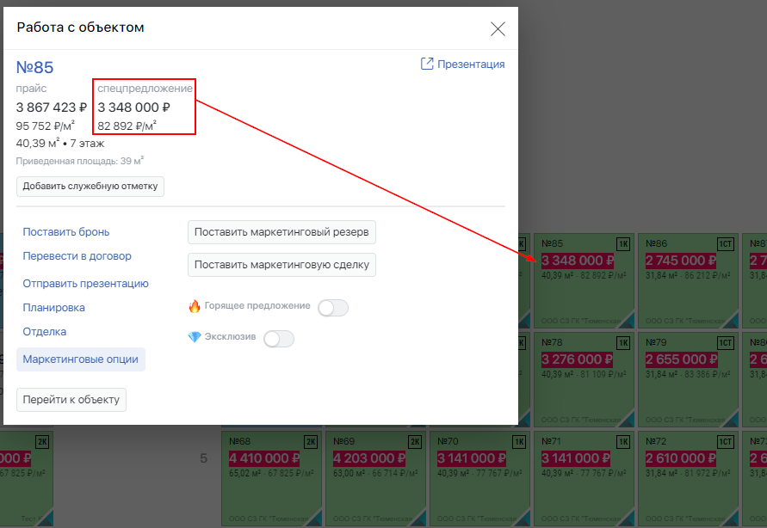Open the 'Отделка' section
The width and height of the screenshot is (767, 528).
(x=45, y=332)
